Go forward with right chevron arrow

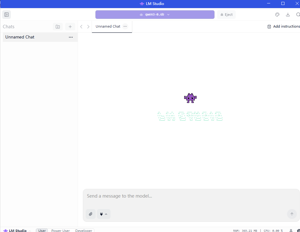[x=88, y=27]
